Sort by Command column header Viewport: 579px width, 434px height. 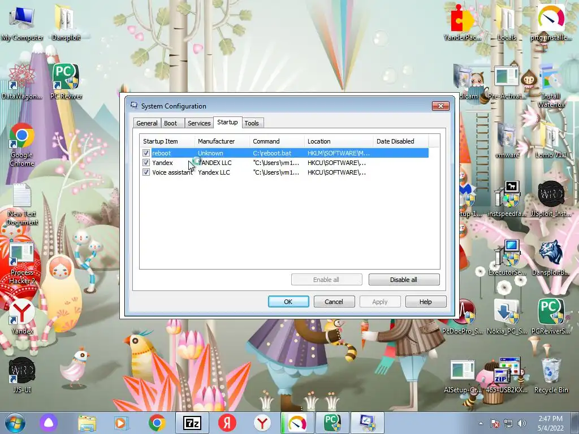277,141
